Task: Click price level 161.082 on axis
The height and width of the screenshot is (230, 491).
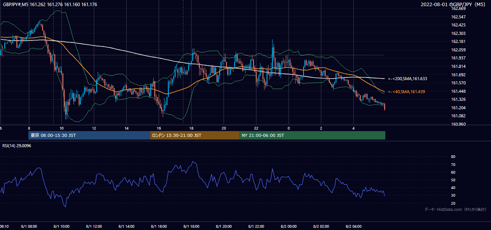Action: 458,116
